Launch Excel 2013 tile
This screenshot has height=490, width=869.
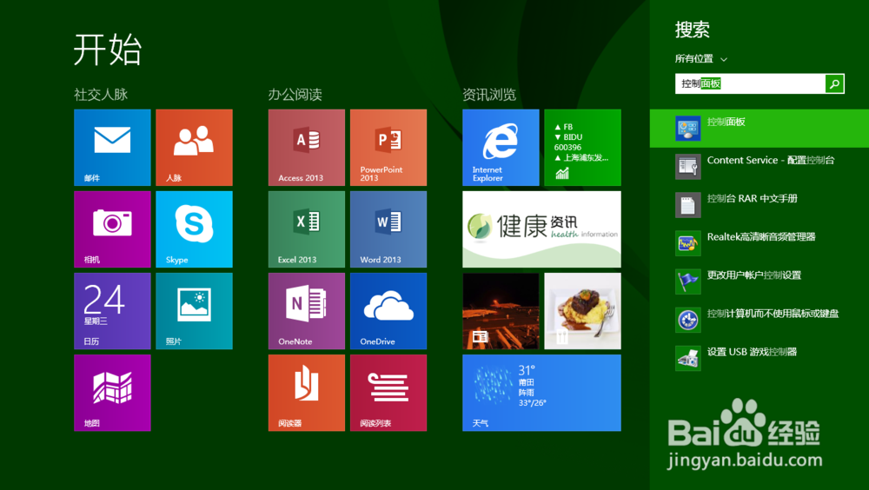pos(307,229)
